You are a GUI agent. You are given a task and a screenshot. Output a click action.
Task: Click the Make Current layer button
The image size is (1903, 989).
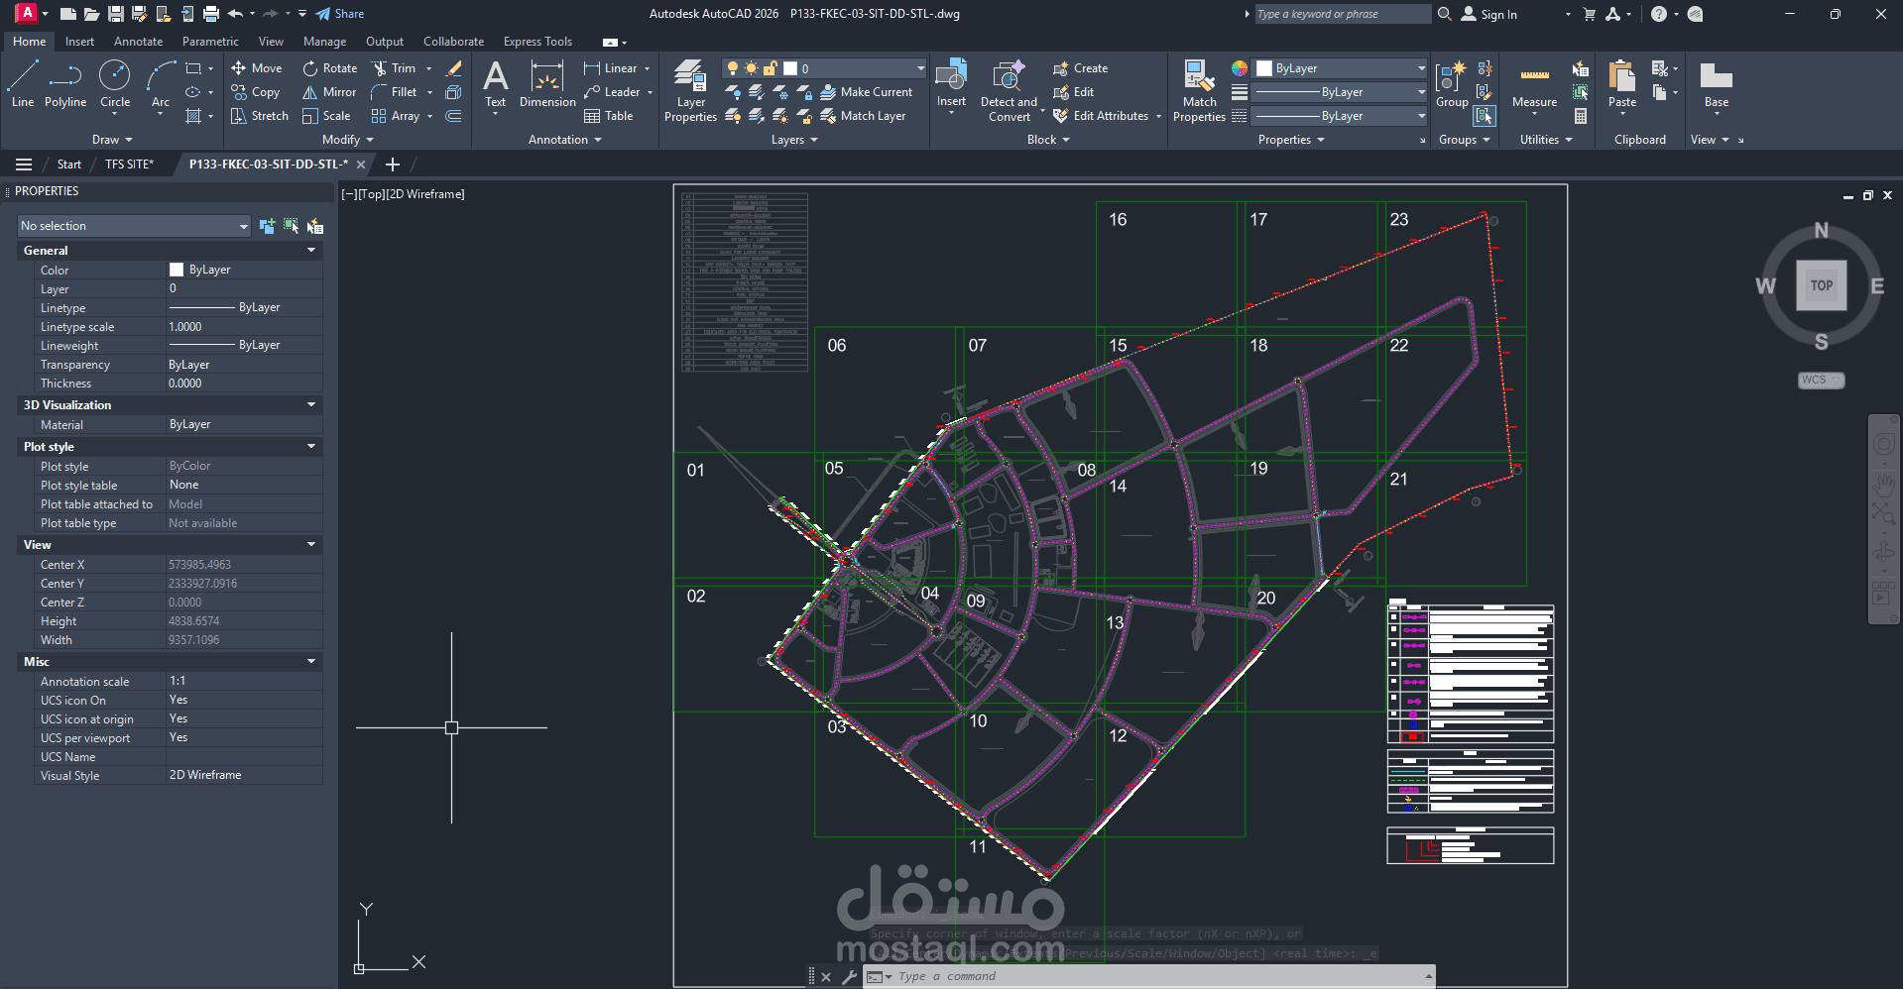[867, 92]
